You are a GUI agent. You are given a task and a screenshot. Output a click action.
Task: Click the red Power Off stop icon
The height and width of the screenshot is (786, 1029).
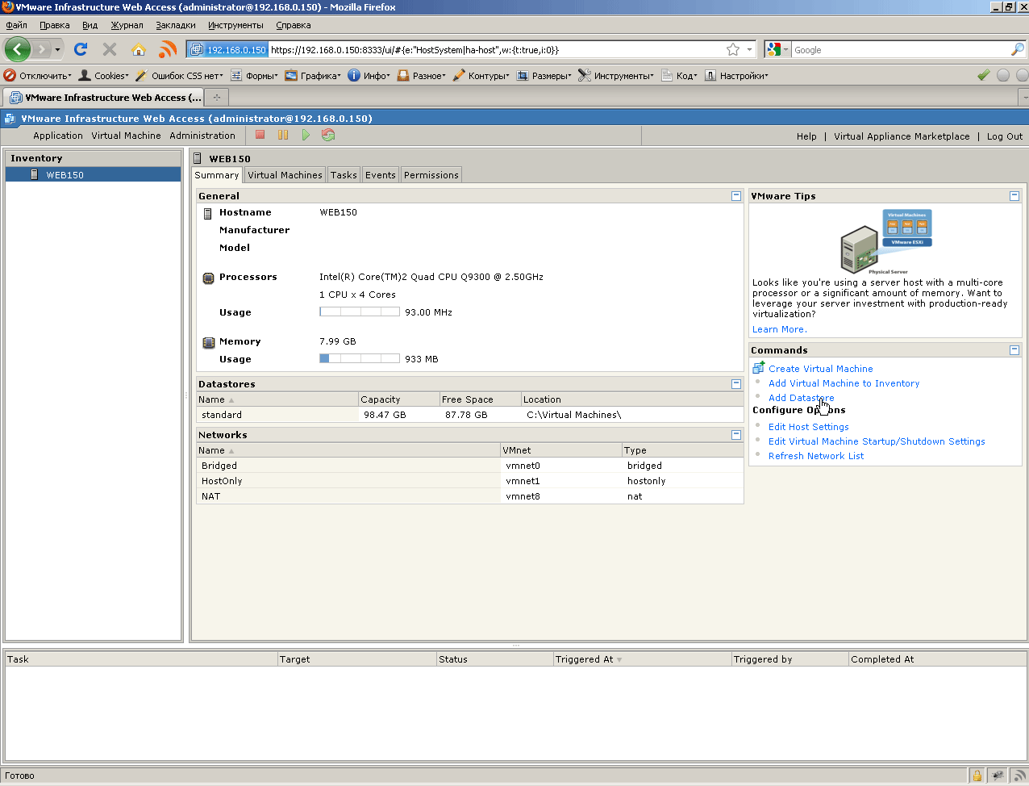[x=260, y=136]
